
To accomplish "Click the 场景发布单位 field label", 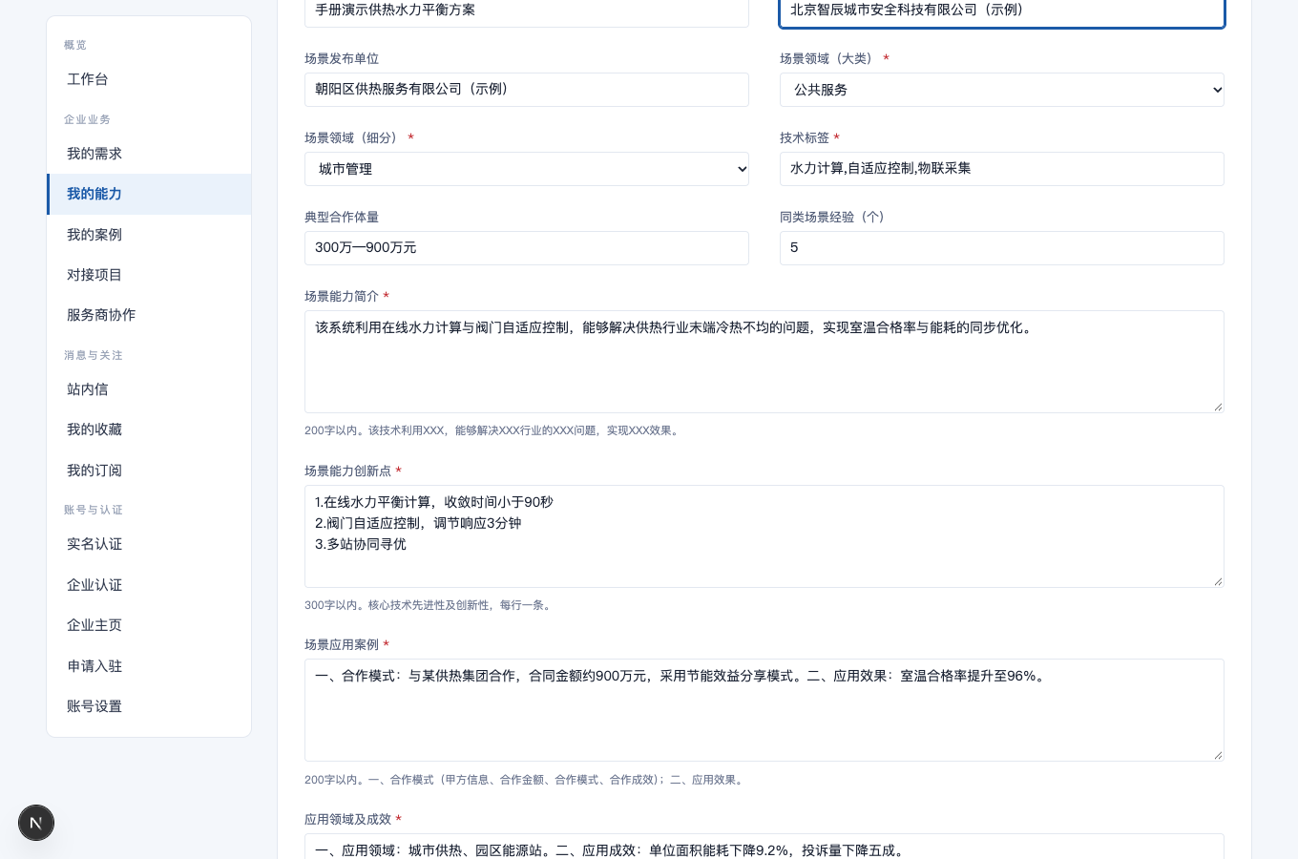I will [342, 58].
